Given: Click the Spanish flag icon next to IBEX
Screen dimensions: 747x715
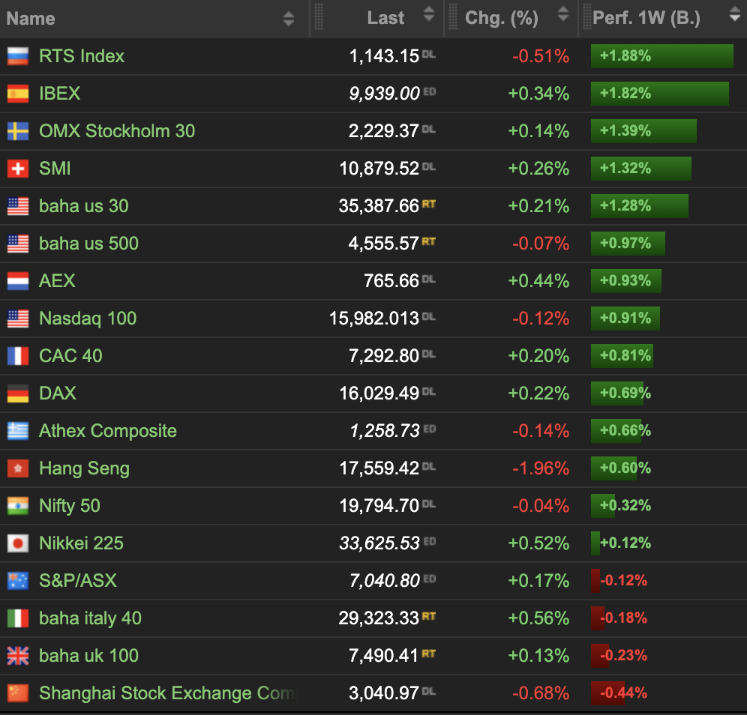Looking at the screenshot, I should pos(18,94).
